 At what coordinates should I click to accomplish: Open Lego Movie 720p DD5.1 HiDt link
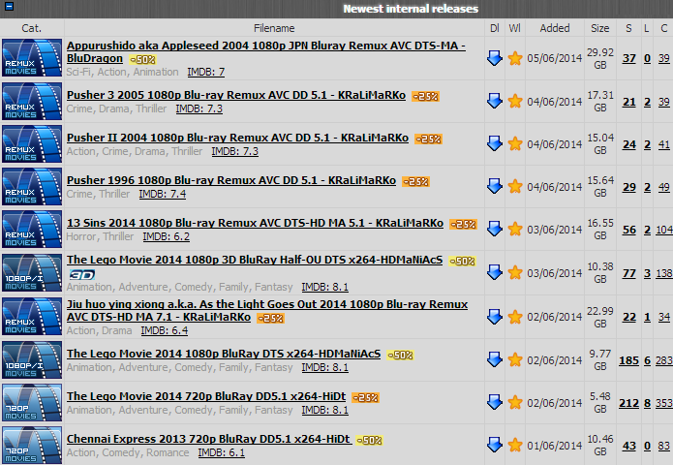pyautogui.click(x=206, y=396)
